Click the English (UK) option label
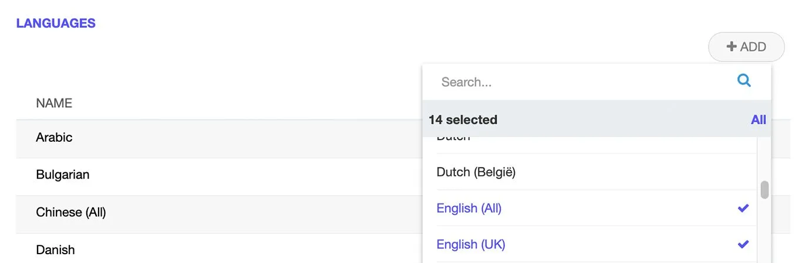 [470, 244]
